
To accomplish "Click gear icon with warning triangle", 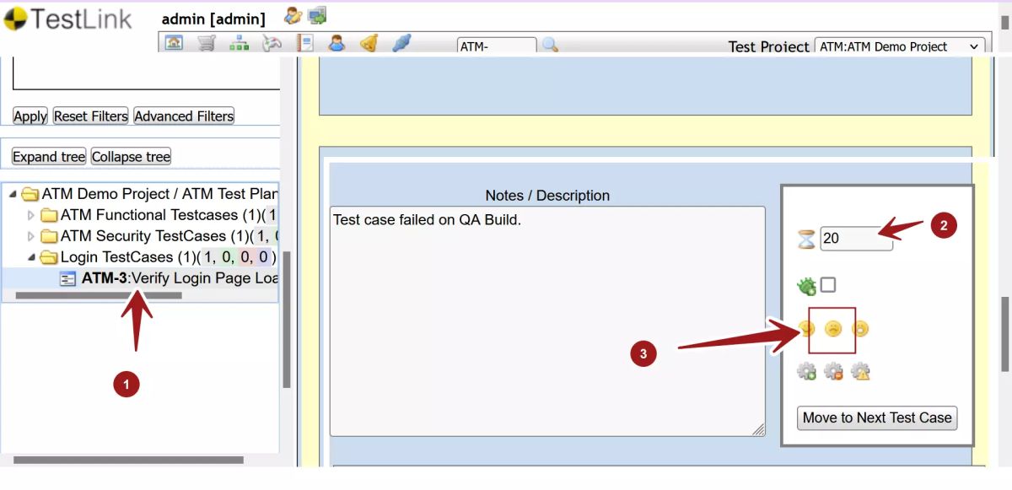I will coord(860,371).
